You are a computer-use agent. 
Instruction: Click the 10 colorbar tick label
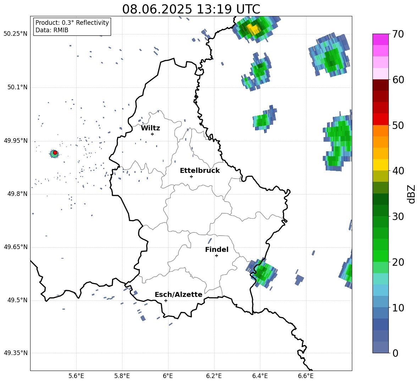click(x=398, y=308)
